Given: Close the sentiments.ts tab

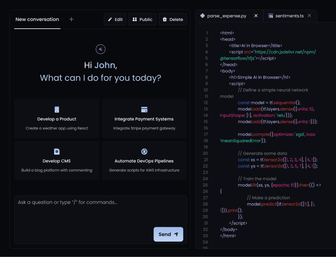Looking at the screenshot, I should 309,16.
